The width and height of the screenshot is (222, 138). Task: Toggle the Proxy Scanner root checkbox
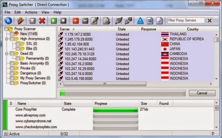tap(6, 29)
